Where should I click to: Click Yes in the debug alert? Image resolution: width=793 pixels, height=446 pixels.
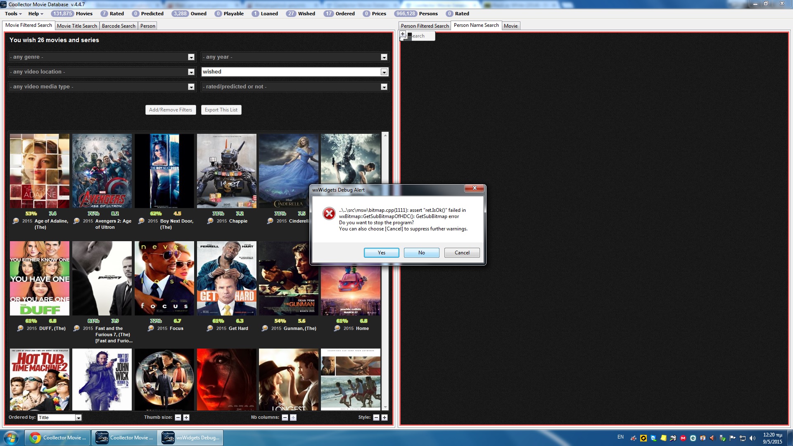pos(382,253)
